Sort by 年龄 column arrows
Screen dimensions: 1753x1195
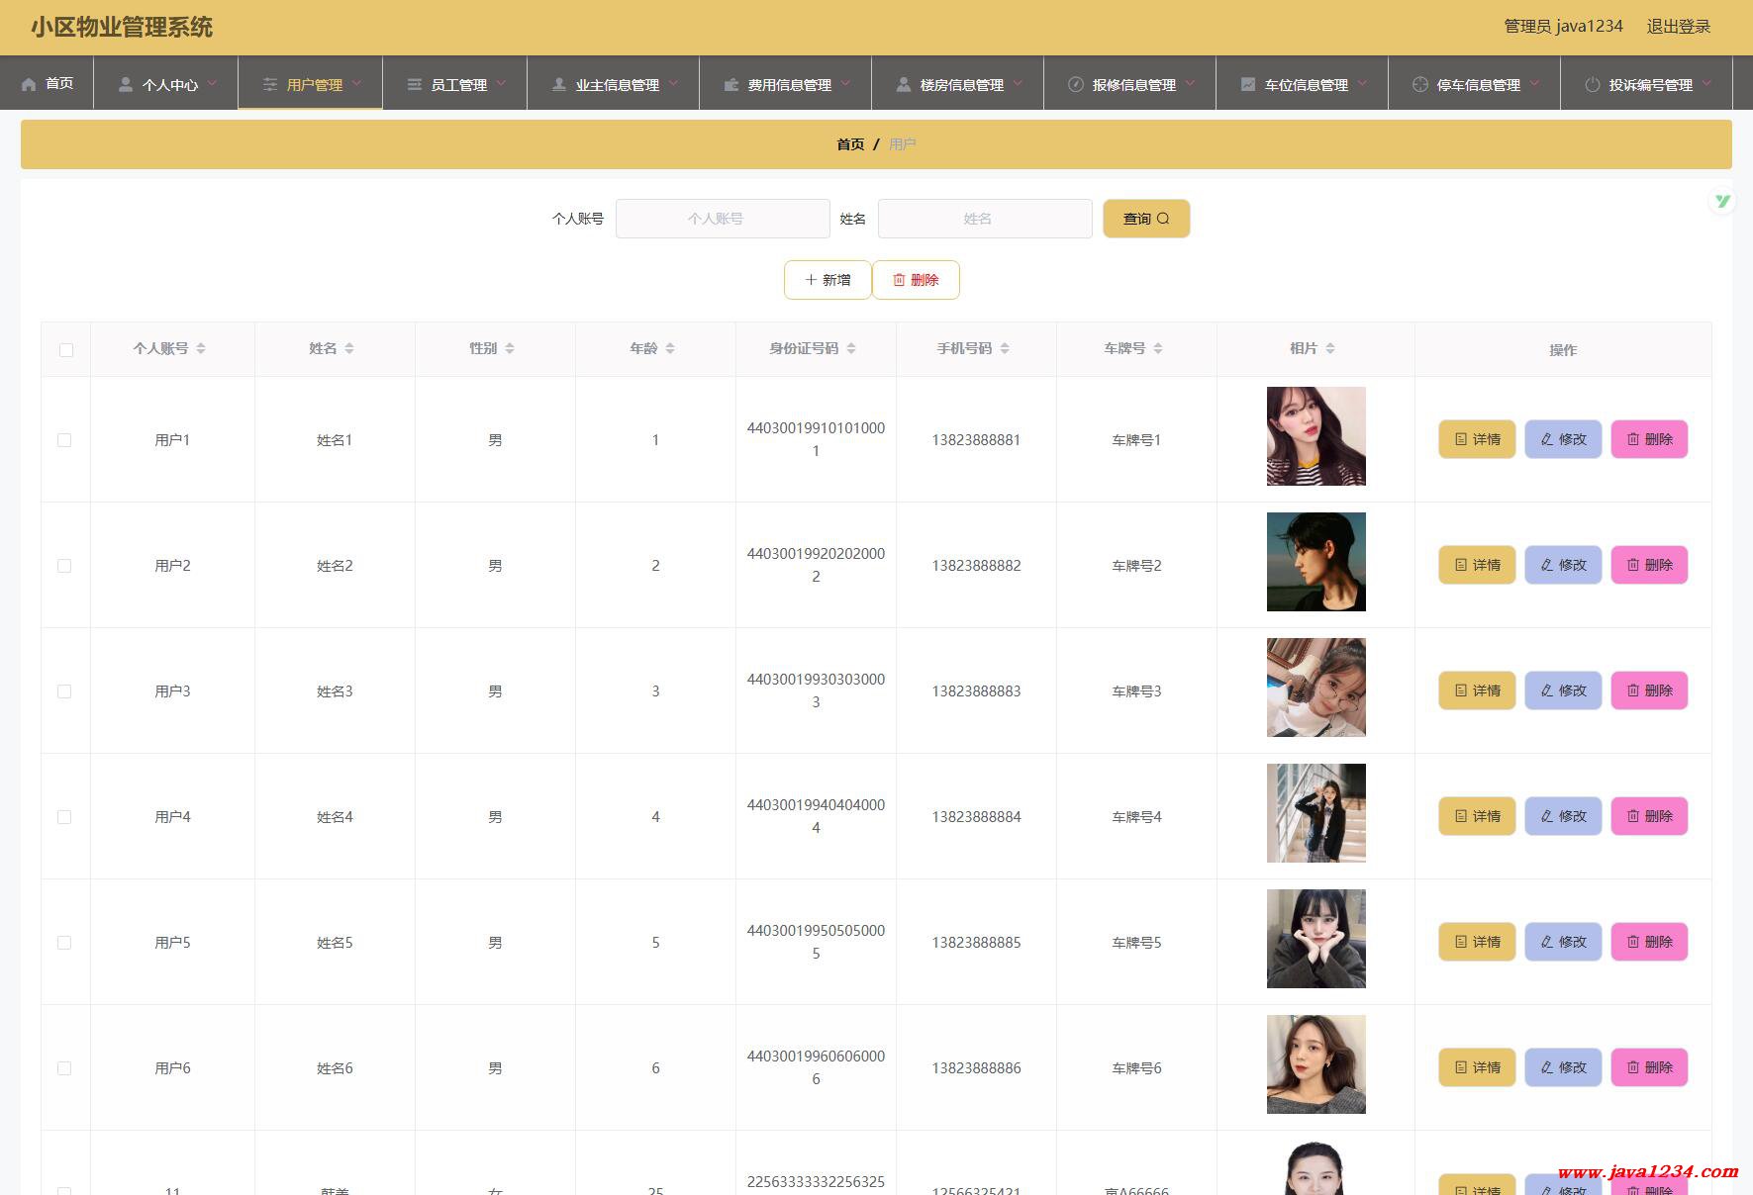pyautogui.click(x=670, y=348)
